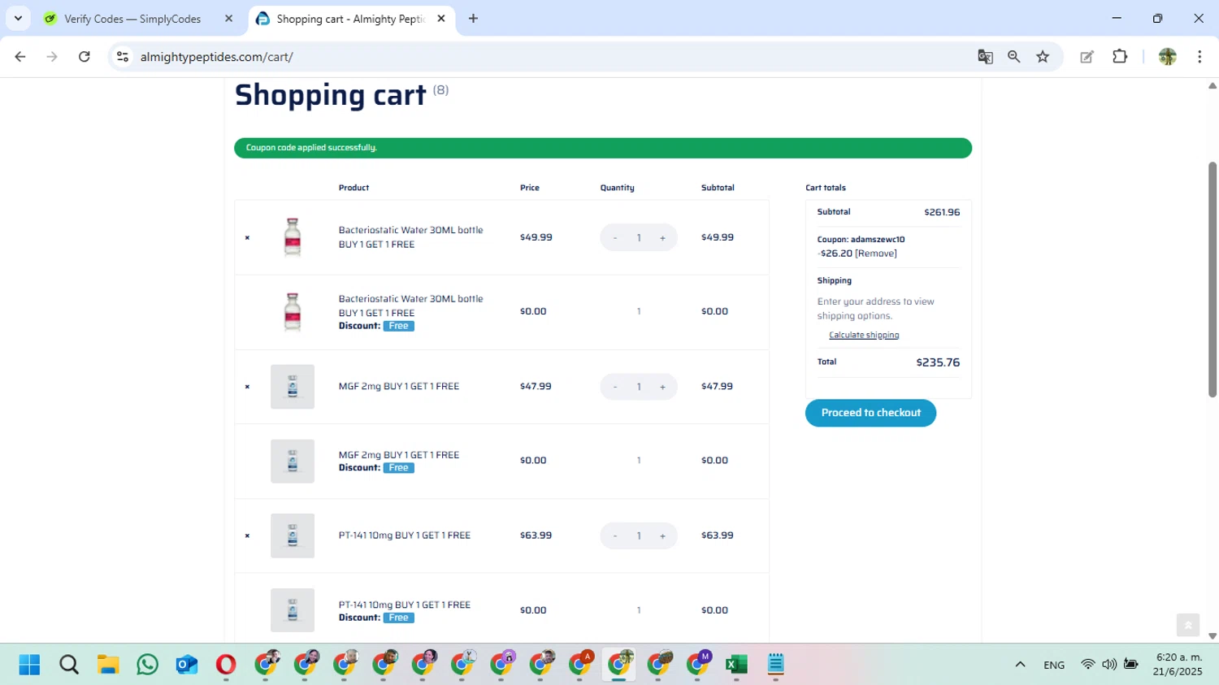Screen dimensions: 1219x685
Task: Open paid Bacteriostatic Water product thumbnail
Action: [293, 237]
